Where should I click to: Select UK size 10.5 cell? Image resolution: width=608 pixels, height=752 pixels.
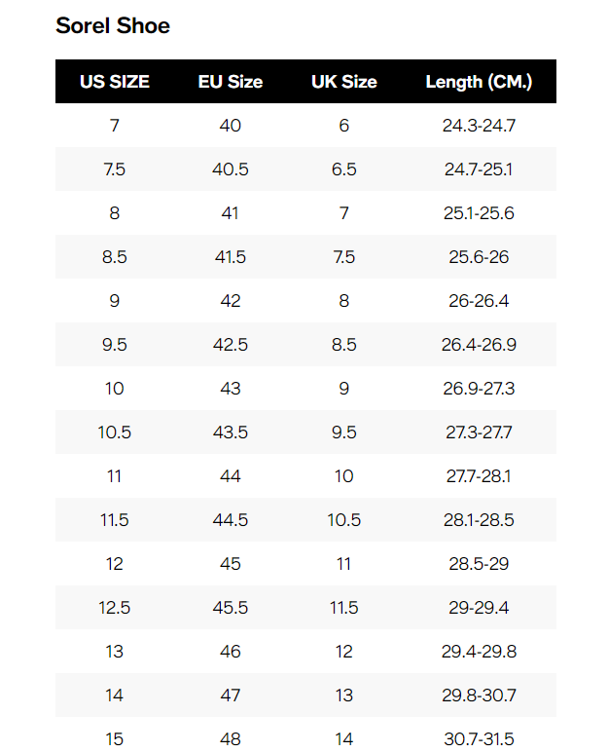344,520
